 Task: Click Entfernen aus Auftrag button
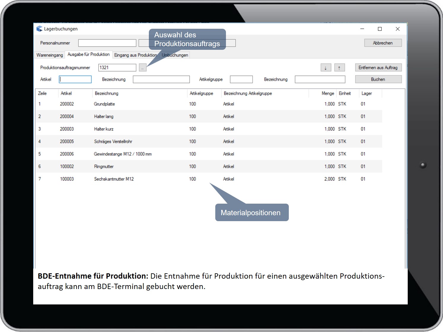click(378, 68)
